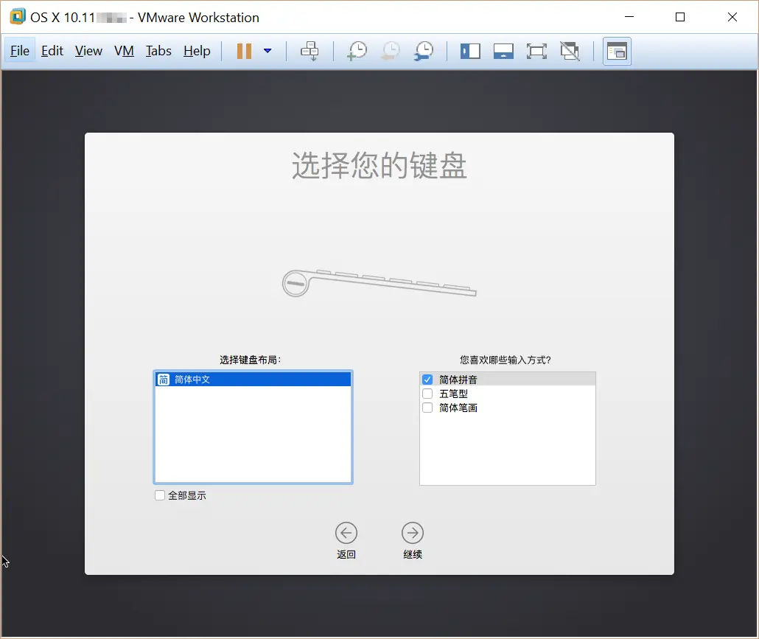This screenshot has width=759, height=639.
Task: Click the 继续 continue button
Action: [x=412, y=532]
